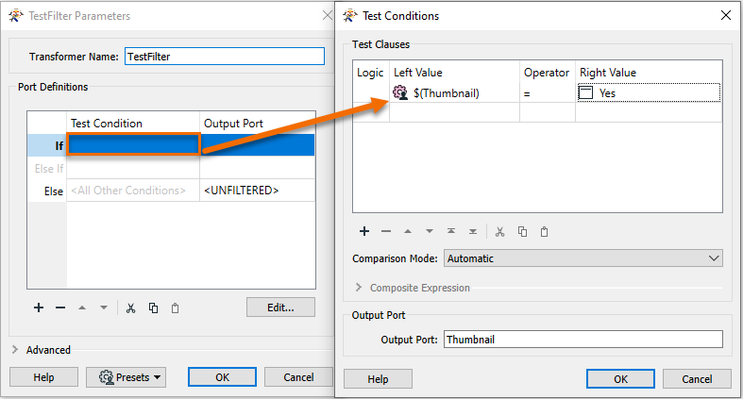Click Edit... button in Port Definitions
The image size is (743, 399).
pyautogui.click(x=280, y=308)
